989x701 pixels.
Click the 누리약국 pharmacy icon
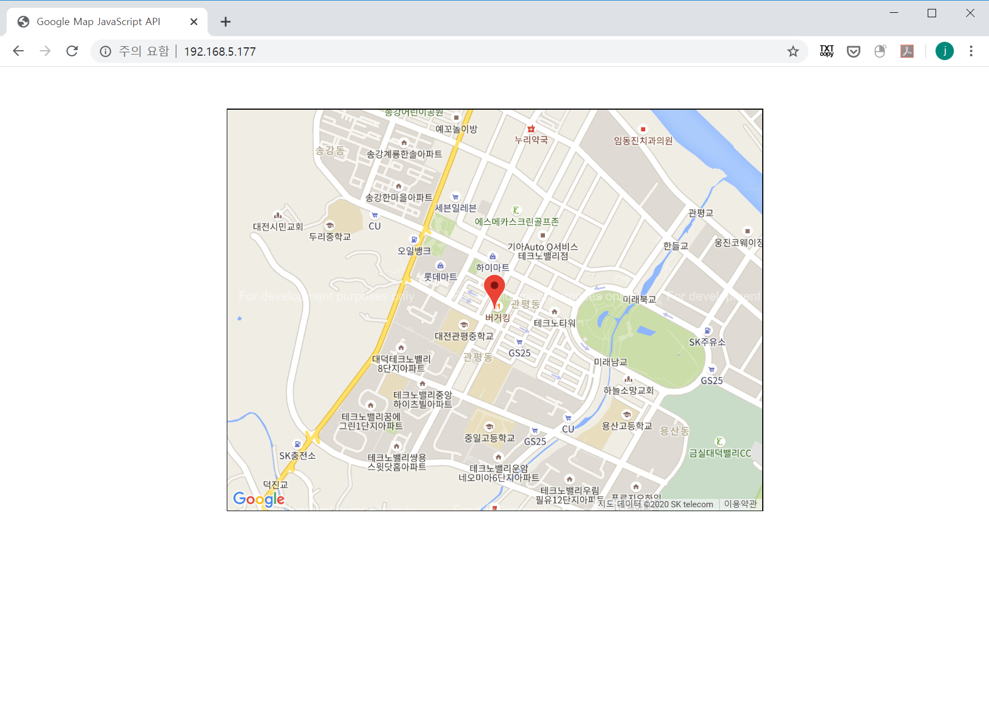pyautogui.click(x=531, y=129)
